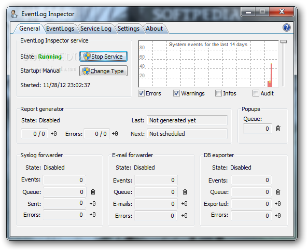Click the Stop Service button

pos(103,57)
